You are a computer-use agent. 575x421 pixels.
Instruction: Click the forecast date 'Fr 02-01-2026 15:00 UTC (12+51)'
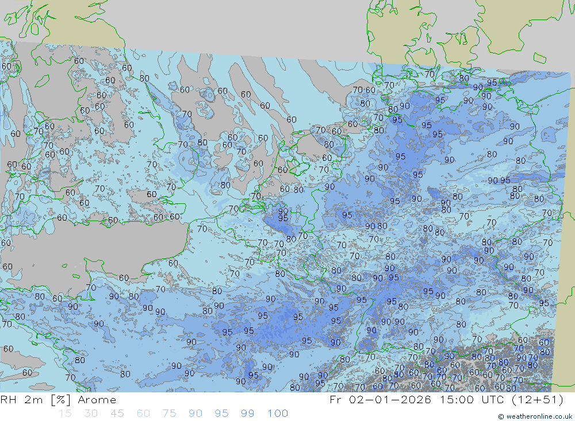[446, 400]
